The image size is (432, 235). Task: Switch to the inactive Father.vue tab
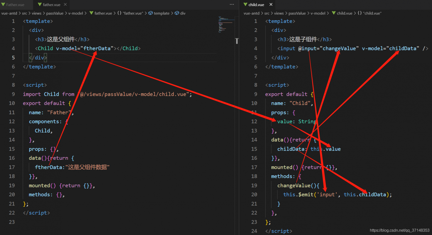click(x=16, y=5)
